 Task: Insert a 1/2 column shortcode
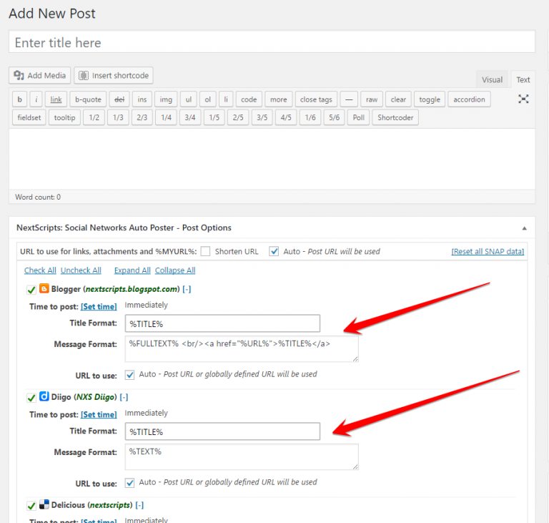pos(94,117)
